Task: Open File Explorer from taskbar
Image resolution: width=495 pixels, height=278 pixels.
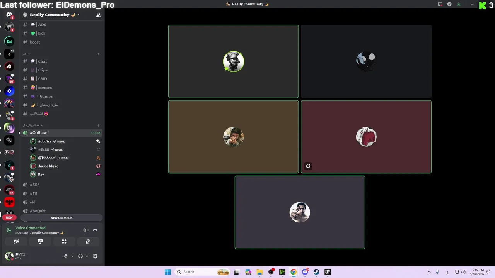Action: pyautogui.click(x=259, y=272)
